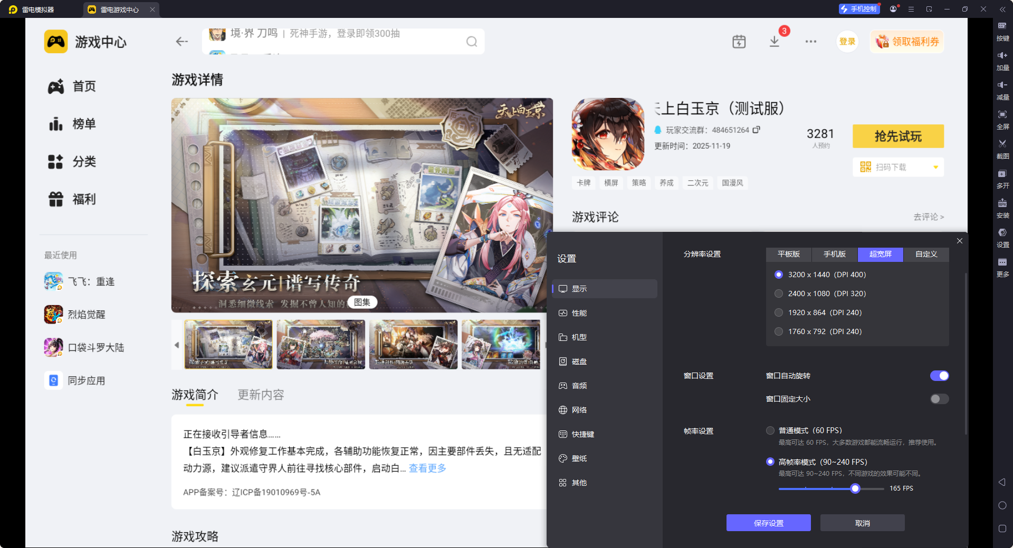
Task: Open the three-dot 更多 menu
Action: (811, 42)
